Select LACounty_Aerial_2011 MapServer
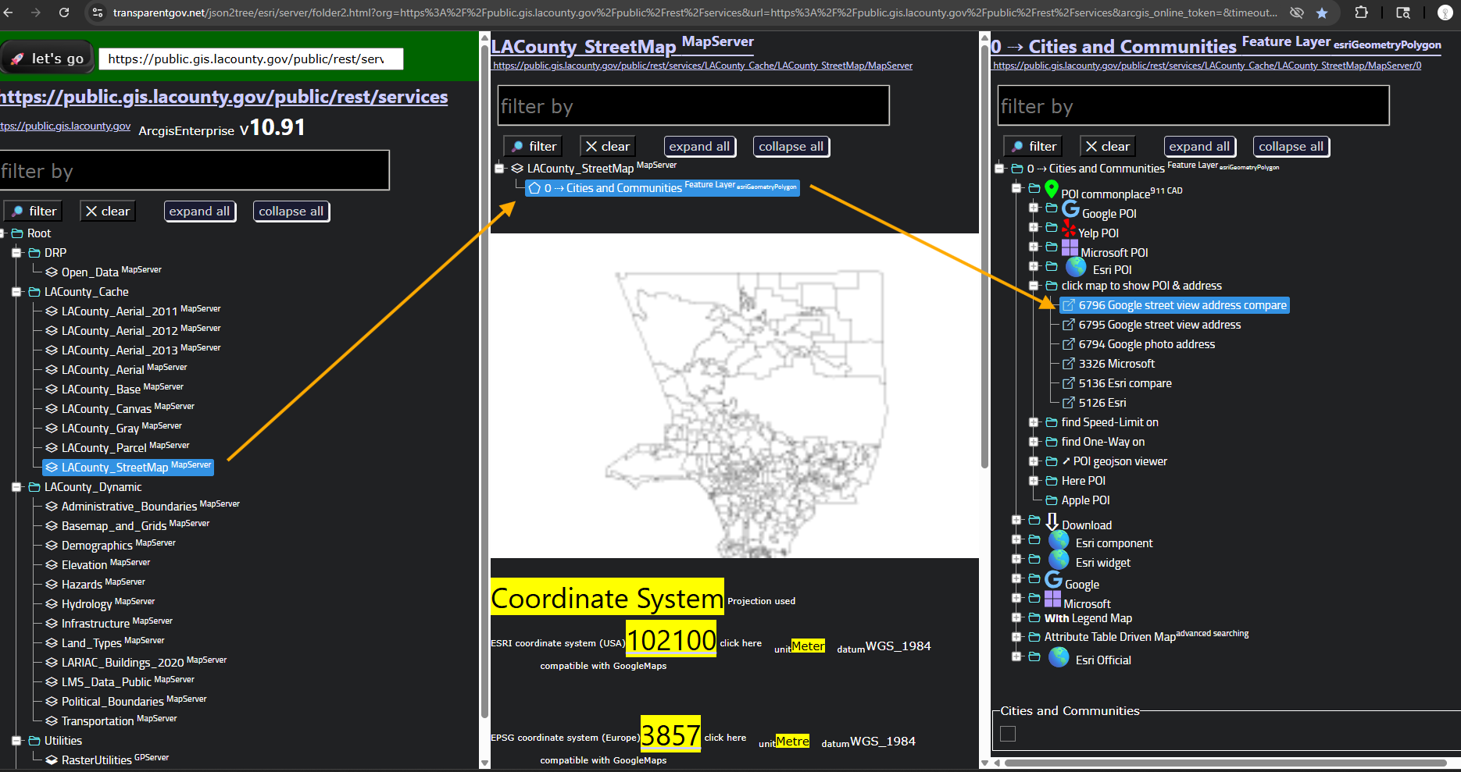Screen dimensions: 1461x772 click(134, 311)
